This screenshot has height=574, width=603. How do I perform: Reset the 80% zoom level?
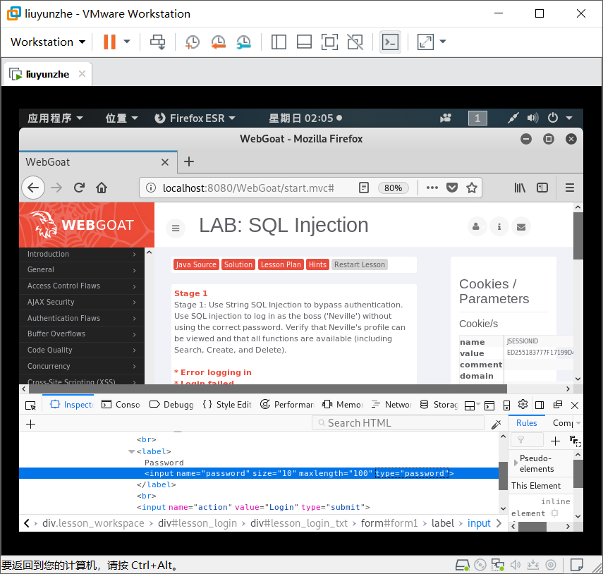tap(393, 188)
